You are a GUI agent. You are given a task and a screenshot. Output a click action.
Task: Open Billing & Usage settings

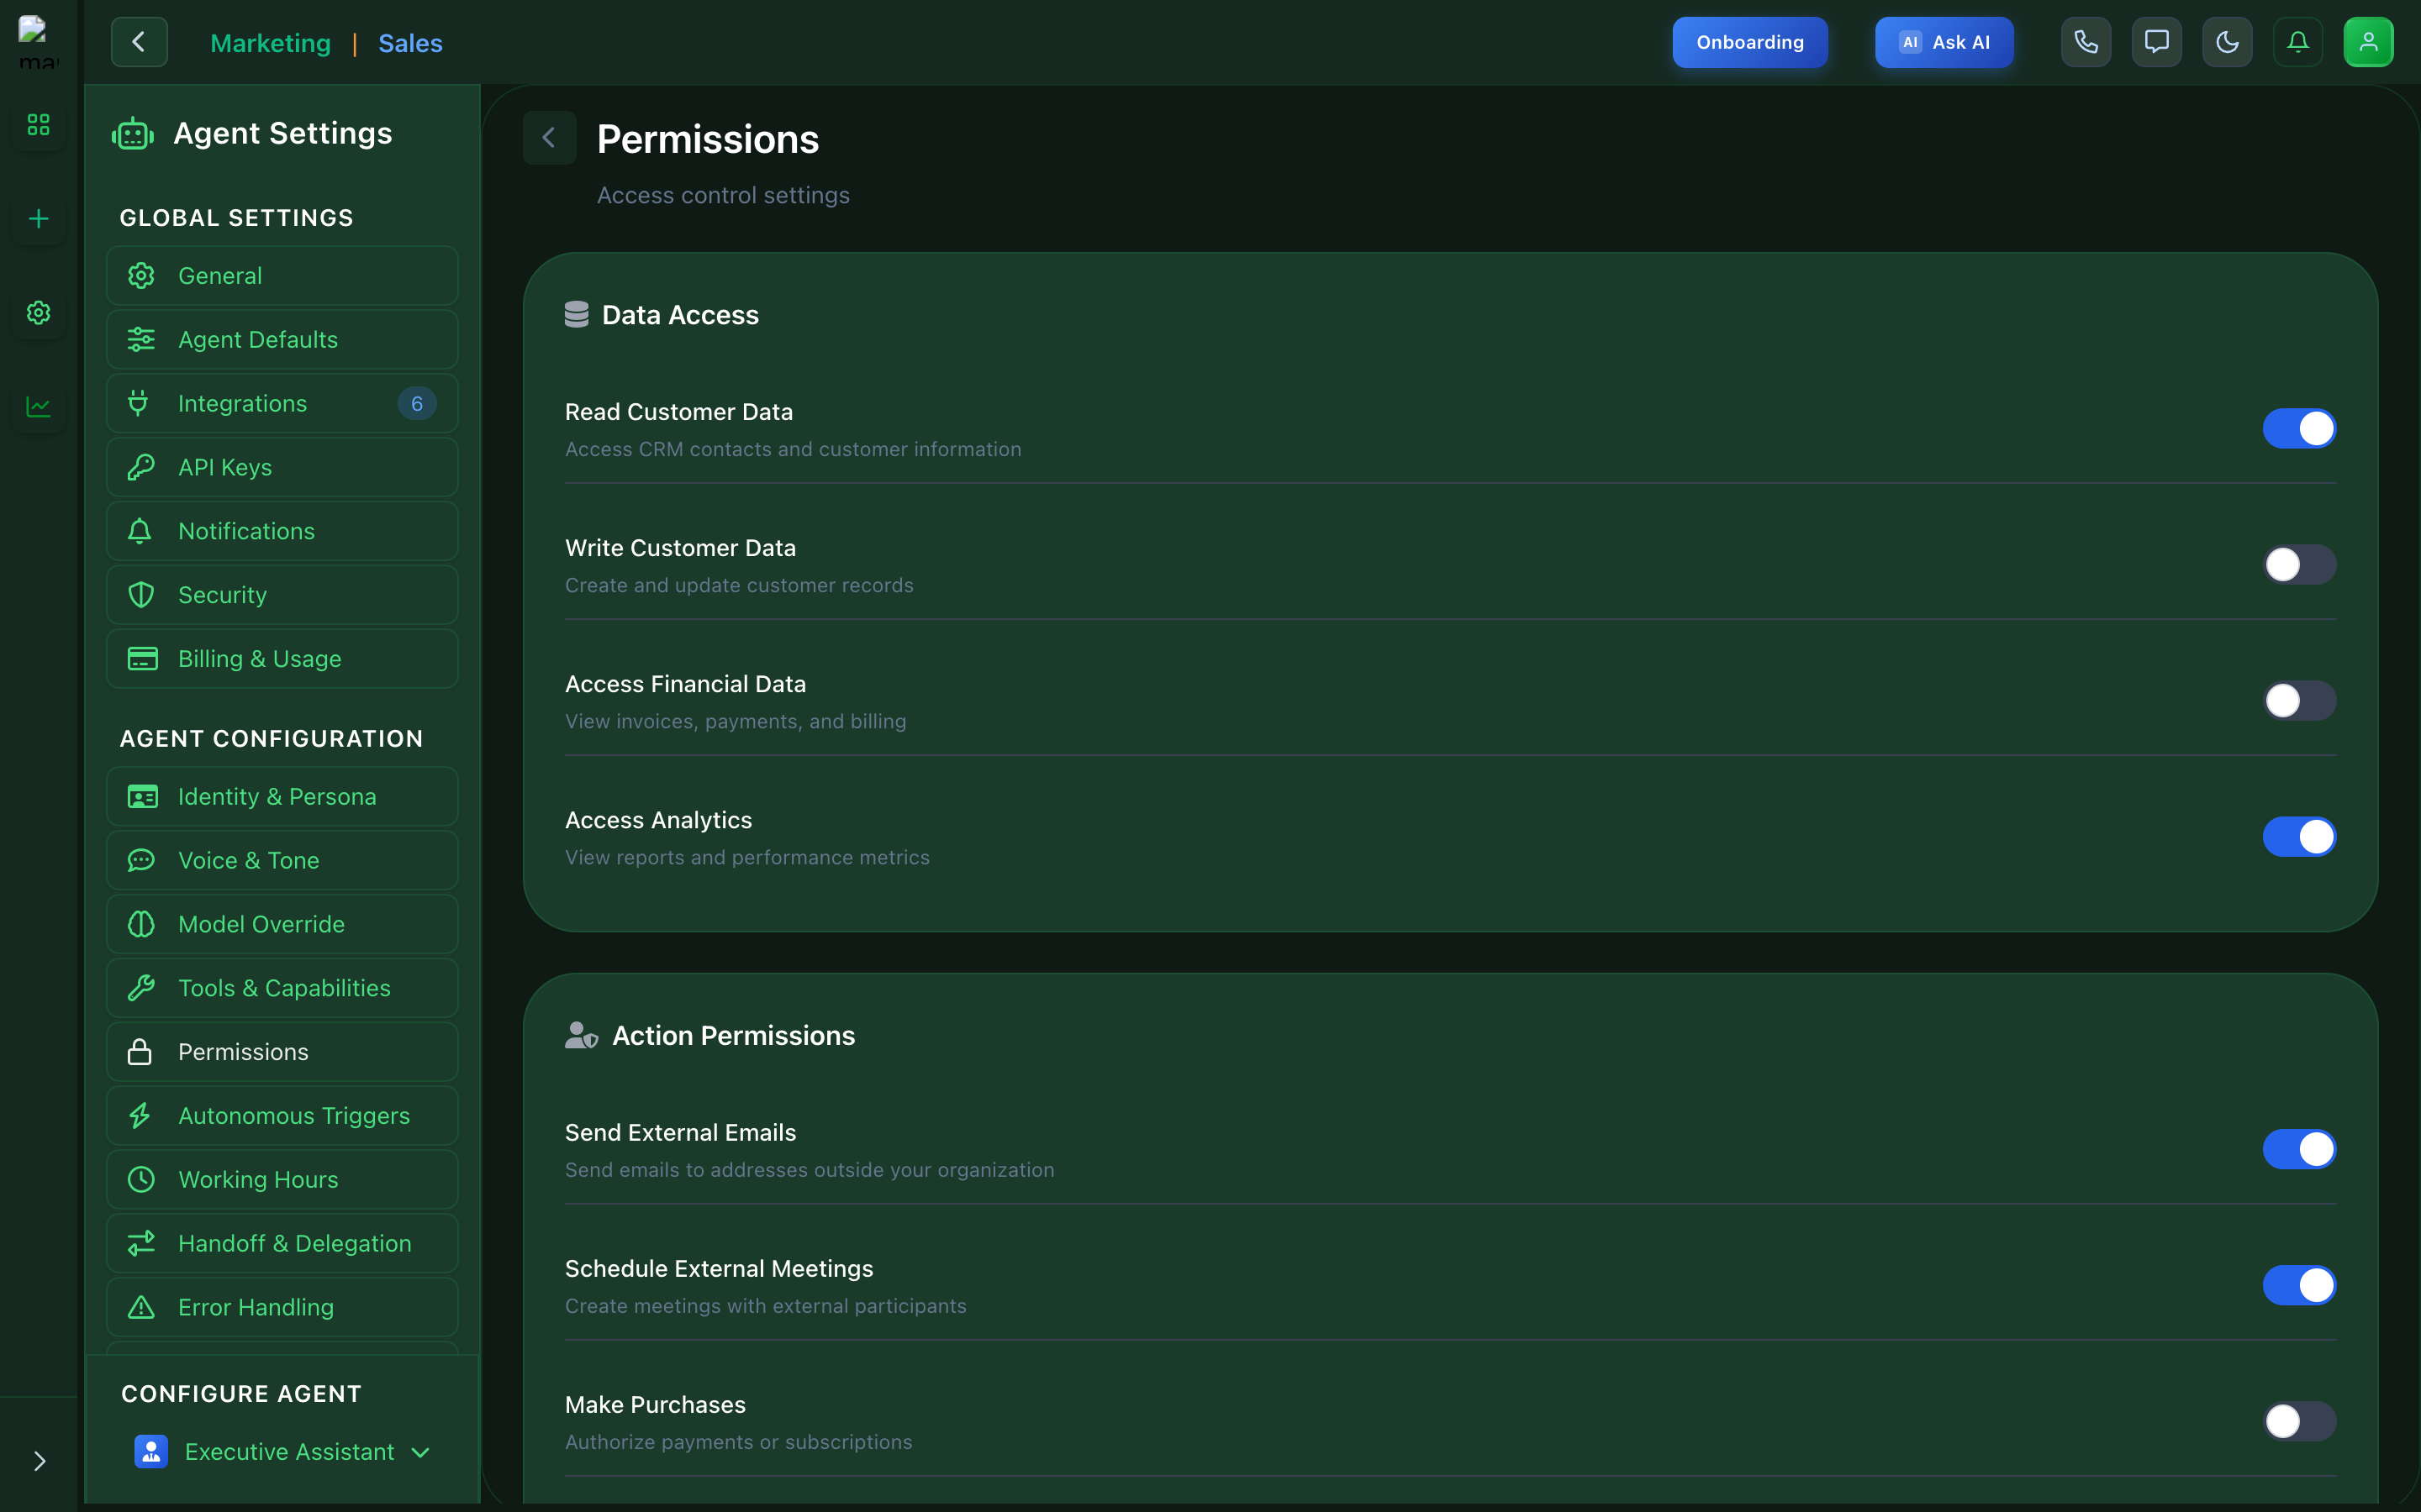point(282,659)
